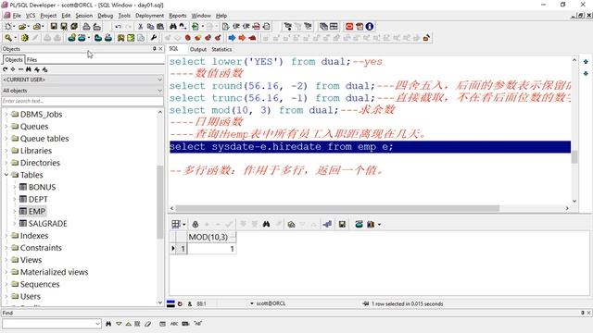Click the Find text input field
Image resolution: width=593 pixels, height=333 pixels.
click(x=48, y=324)
